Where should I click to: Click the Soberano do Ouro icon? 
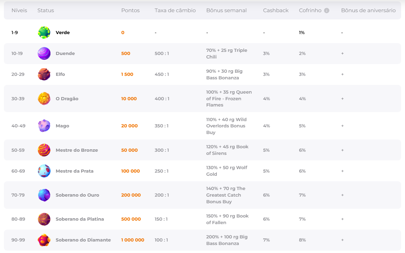44,195
